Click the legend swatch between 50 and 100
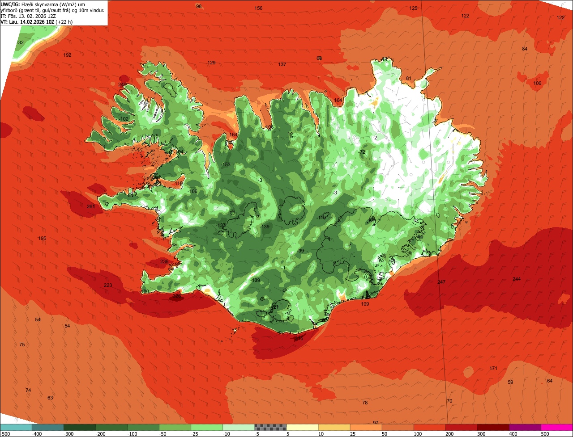 398,427
